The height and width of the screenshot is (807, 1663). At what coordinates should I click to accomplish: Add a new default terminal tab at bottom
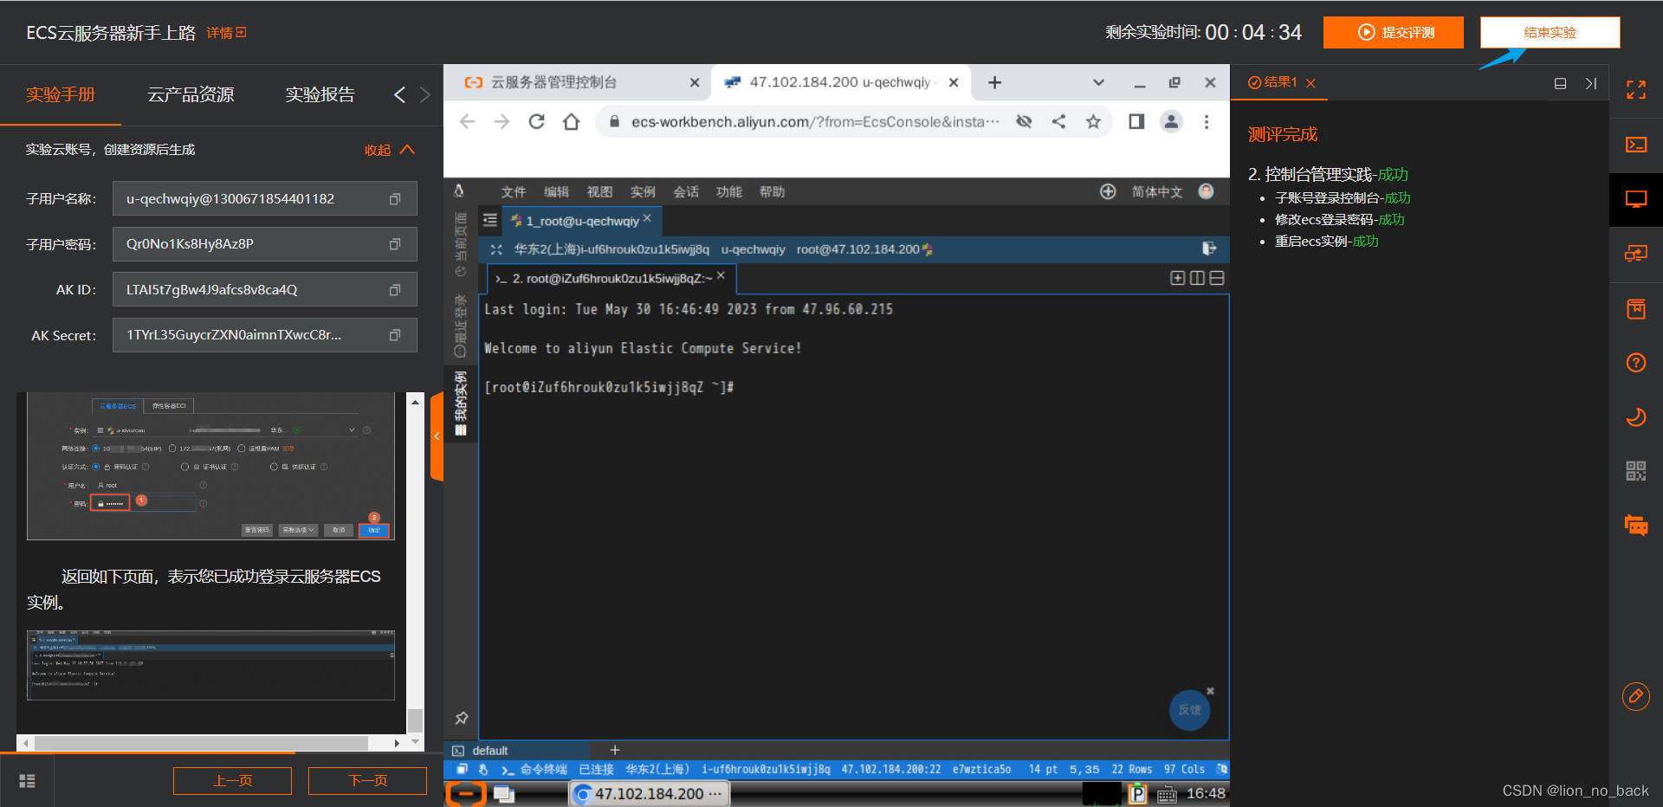pyautogui.click(x=615, y=750)
